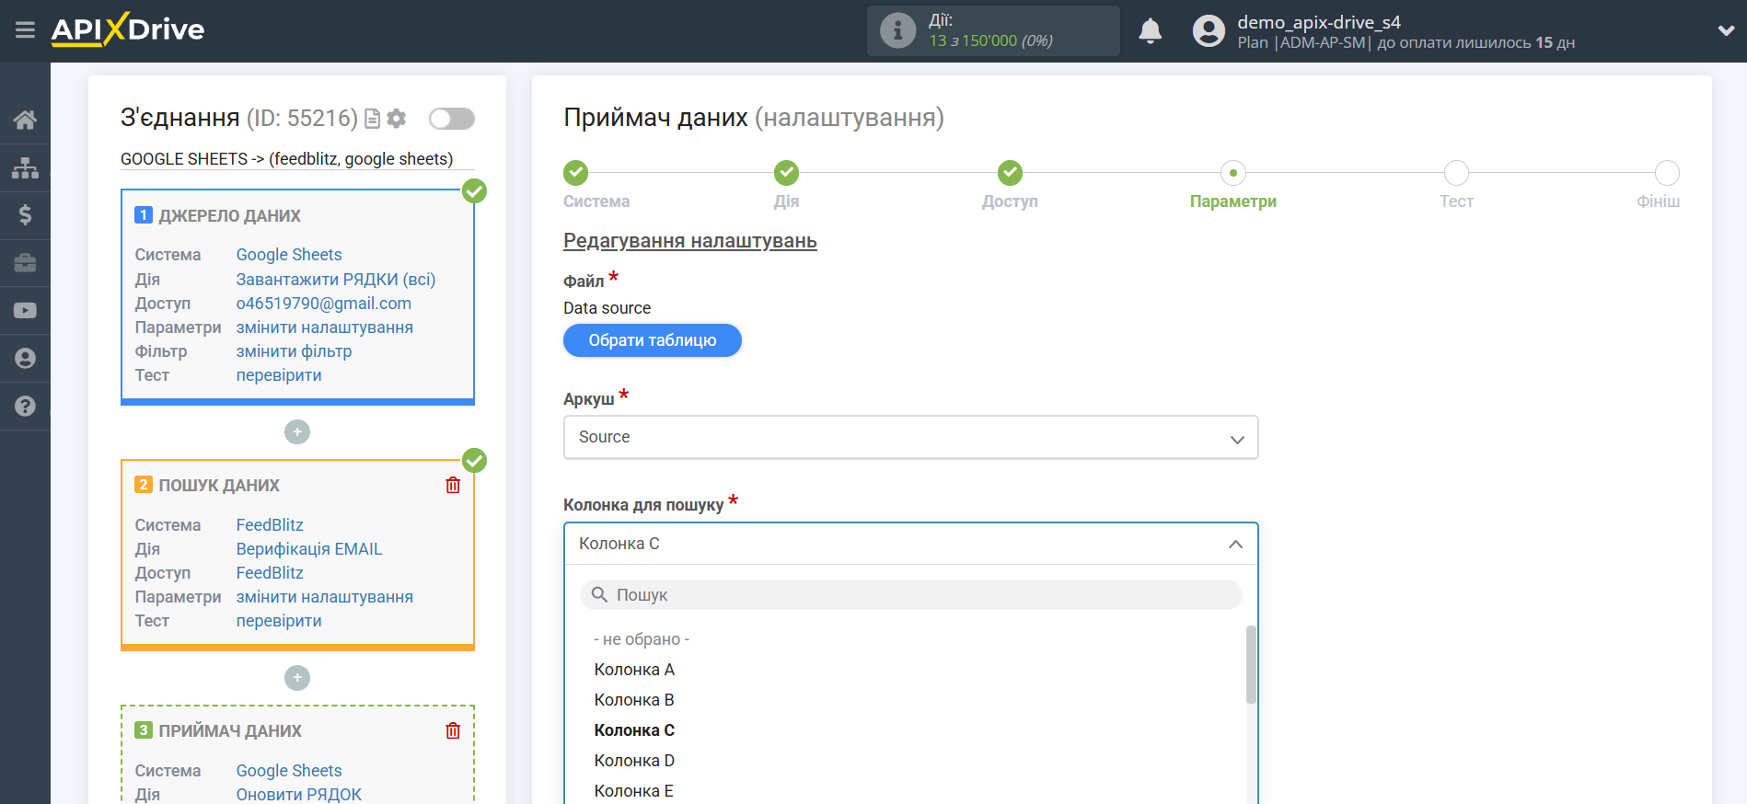Open Google Sheets link in receiver block
The height and width of the screenshot is (804, 1747).
point(289,771)
